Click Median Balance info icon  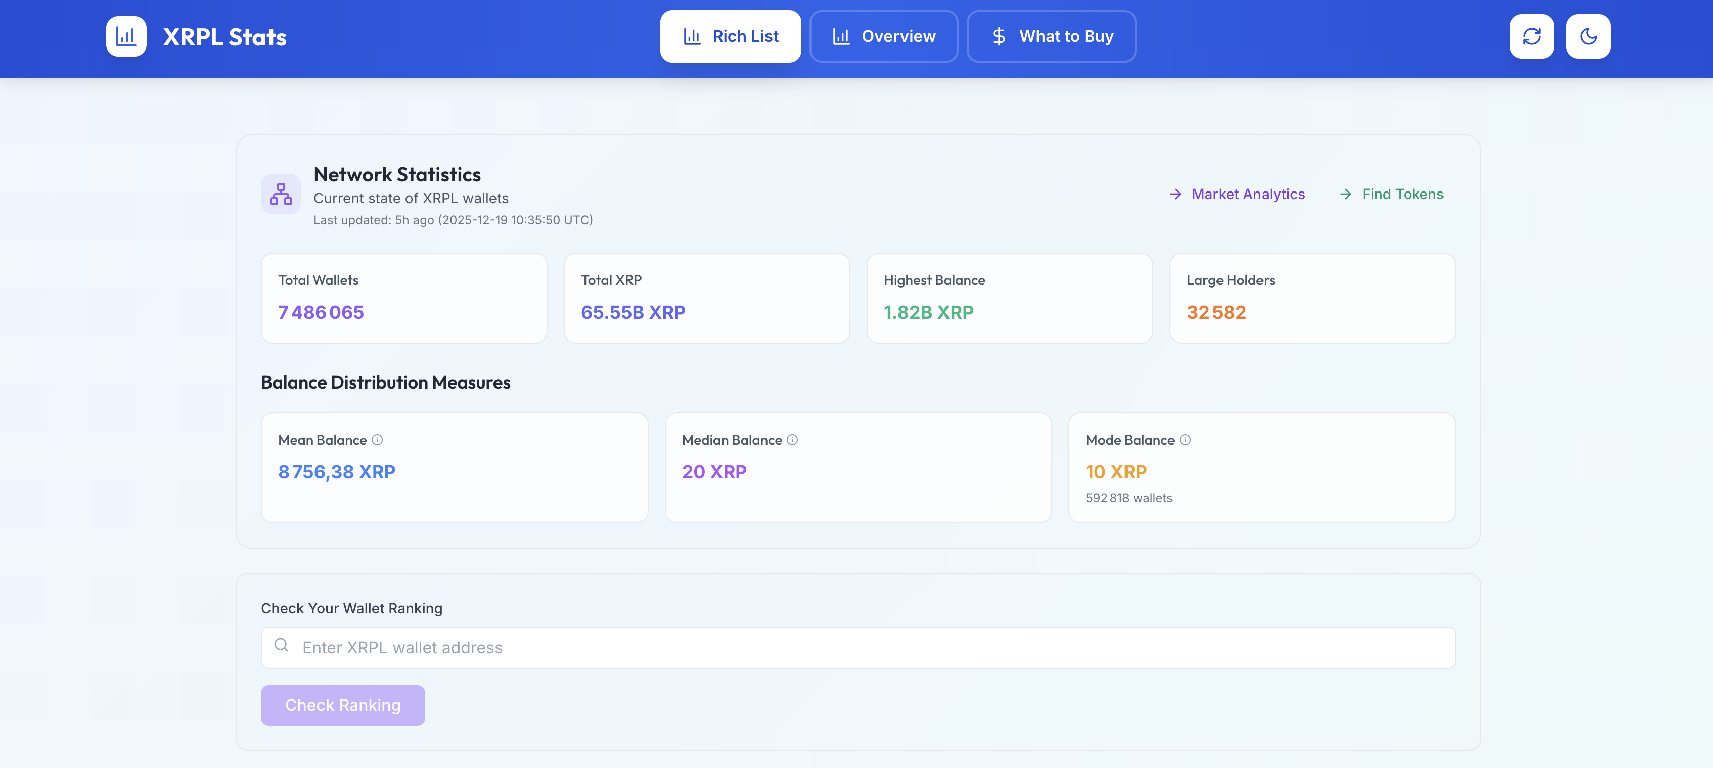click(792, 440)
